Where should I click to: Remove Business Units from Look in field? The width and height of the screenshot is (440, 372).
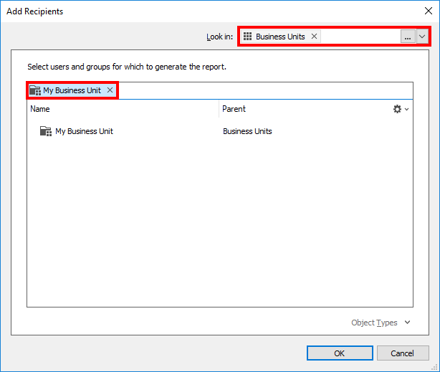click(314, 37)
